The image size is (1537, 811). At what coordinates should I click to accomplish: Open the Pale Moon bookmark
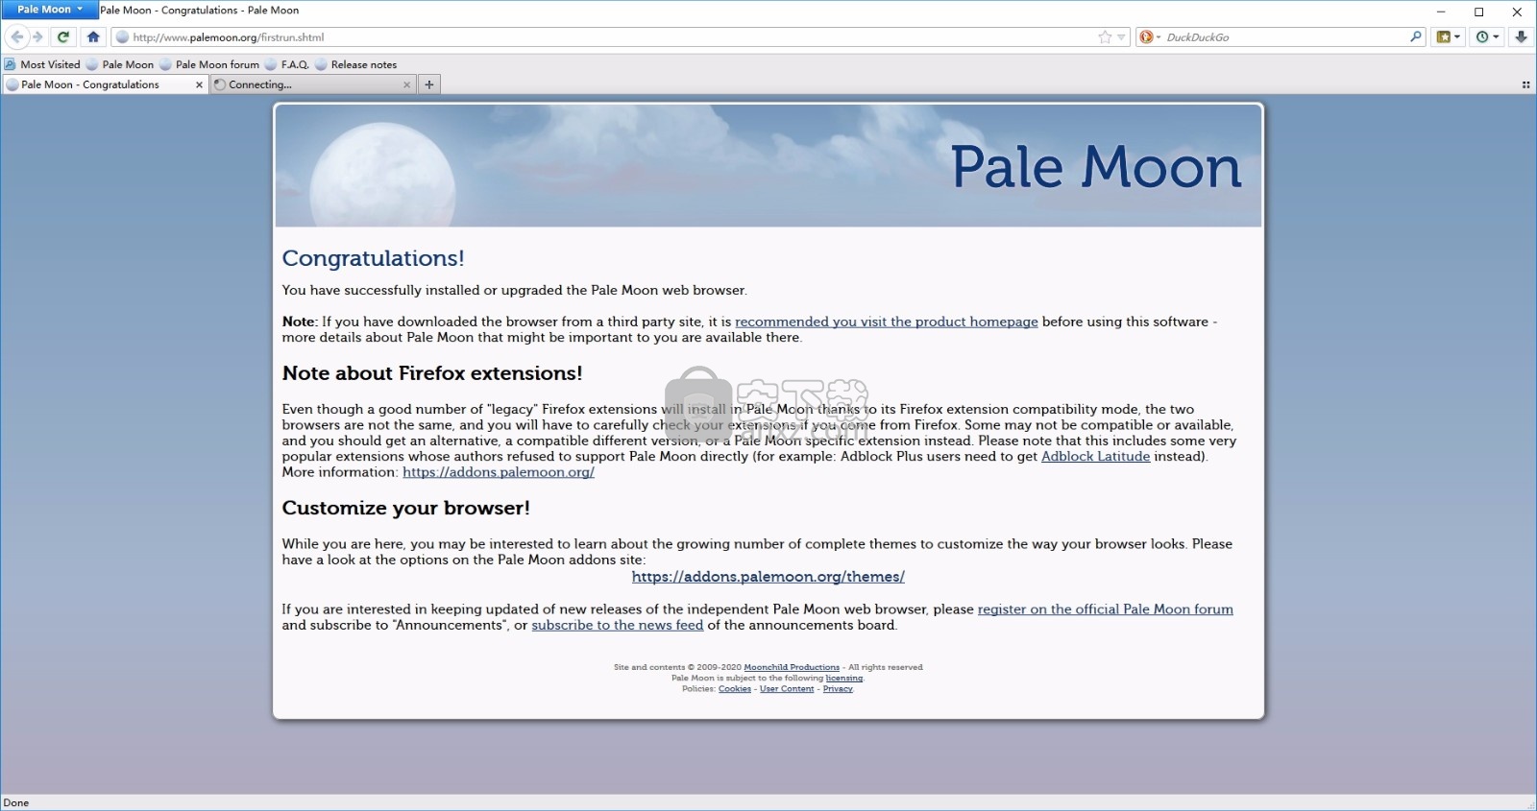click(120, 64)
